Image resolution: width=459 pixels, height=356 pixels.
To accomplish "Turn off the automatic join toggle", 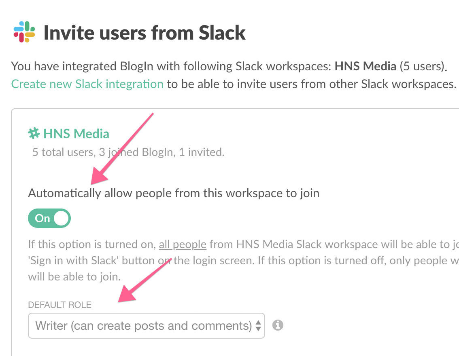I will coord(49,219).
